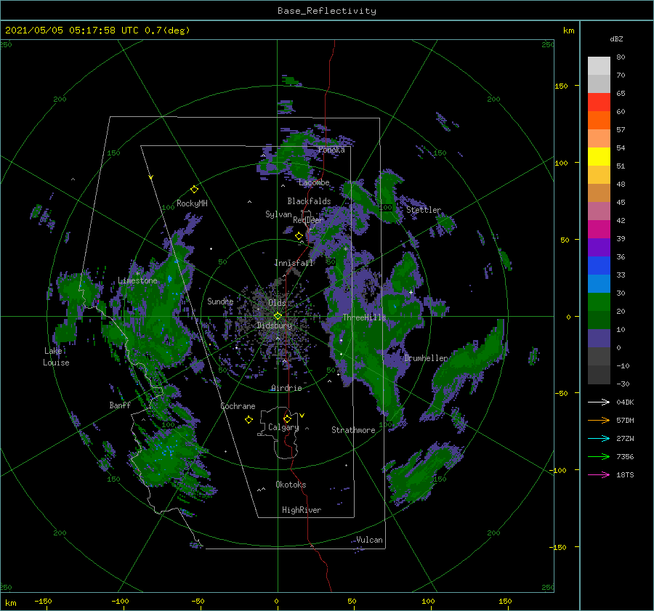Click the cyan 27ZW arrow in legend

[599, 438]
